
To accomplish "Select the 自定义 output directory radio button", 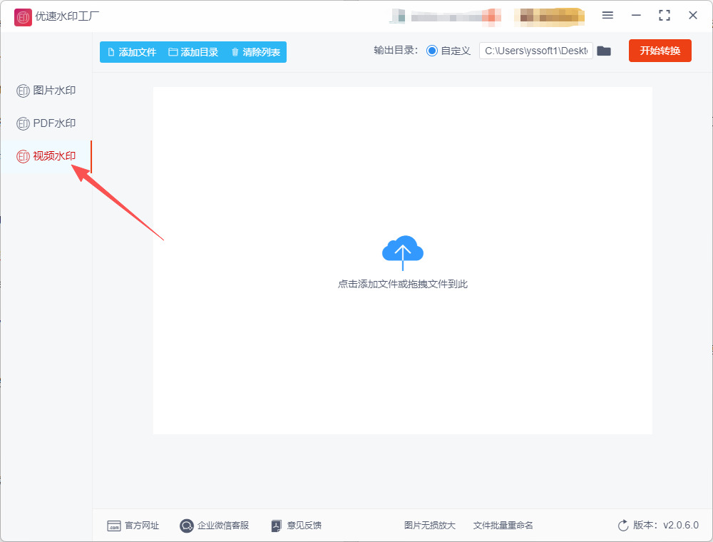I will (x=431, y=51).
